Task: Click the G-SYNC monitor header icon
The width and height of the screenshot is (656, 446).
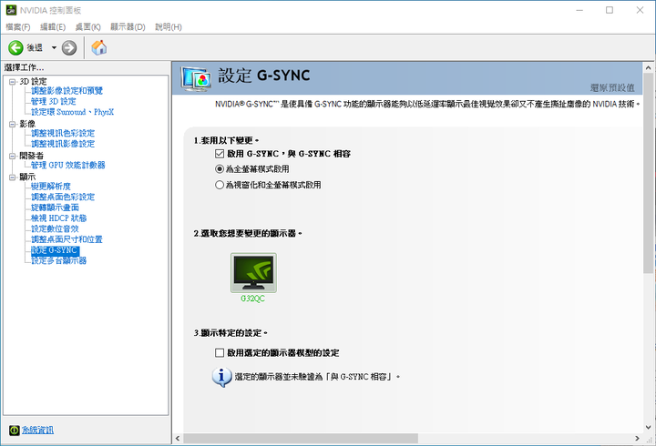Action: pos(196,78)
